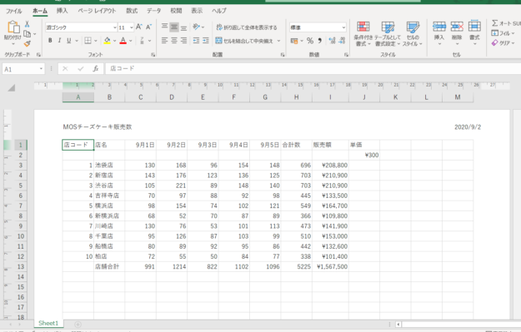
Task: Center text horizontally
Action: click(x=174, y=41)
